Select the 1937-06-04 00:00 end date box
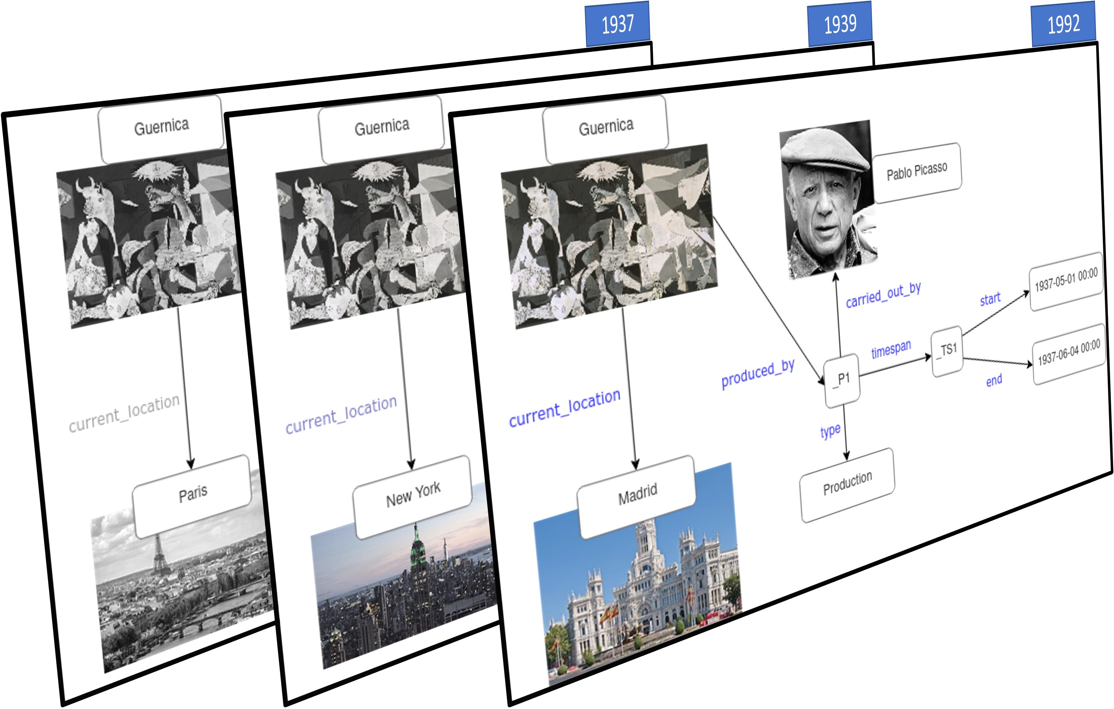Screen dimensions: 1114x709 [x=1069, y=353]
